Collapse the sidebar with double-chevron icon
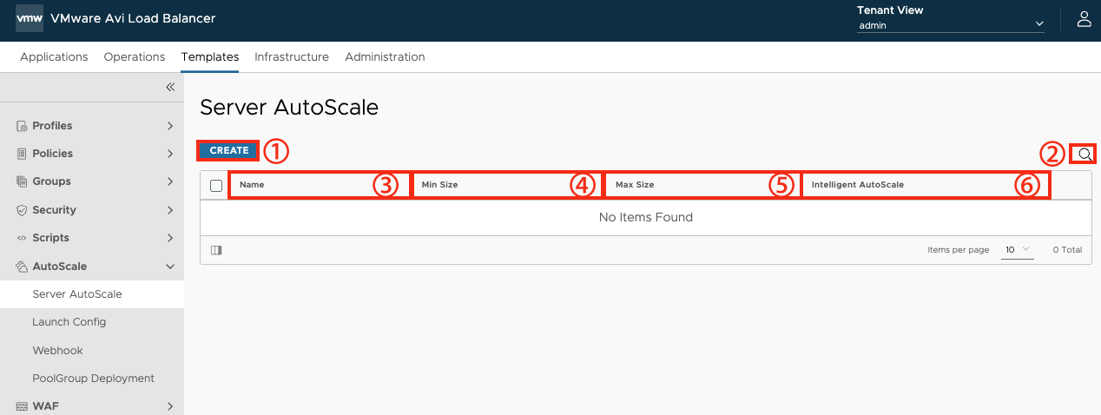The height and width of the screenshot is (415, 1101). (x=170, y=87)
